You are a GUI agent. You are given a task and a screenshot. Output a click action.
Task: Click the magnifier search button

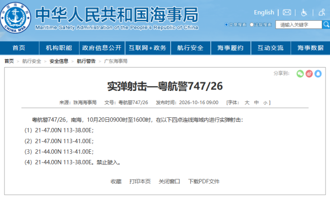(x=326, y=24)
